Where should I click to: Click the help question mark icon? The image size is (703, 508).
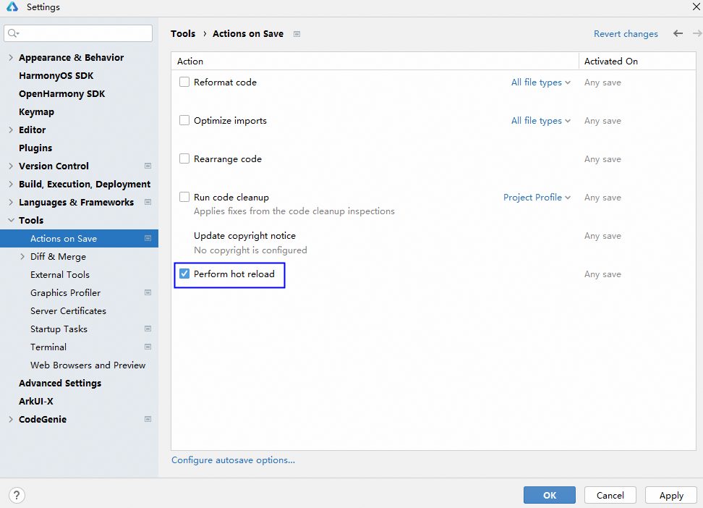coord(17,496)
